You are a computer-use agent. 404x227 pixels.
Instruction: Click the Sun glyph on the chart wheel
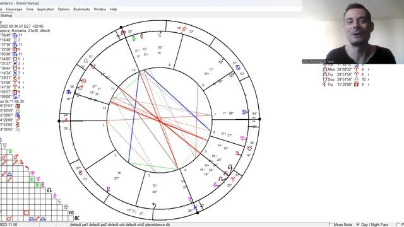pyautogui.click(x=84, y=81)
